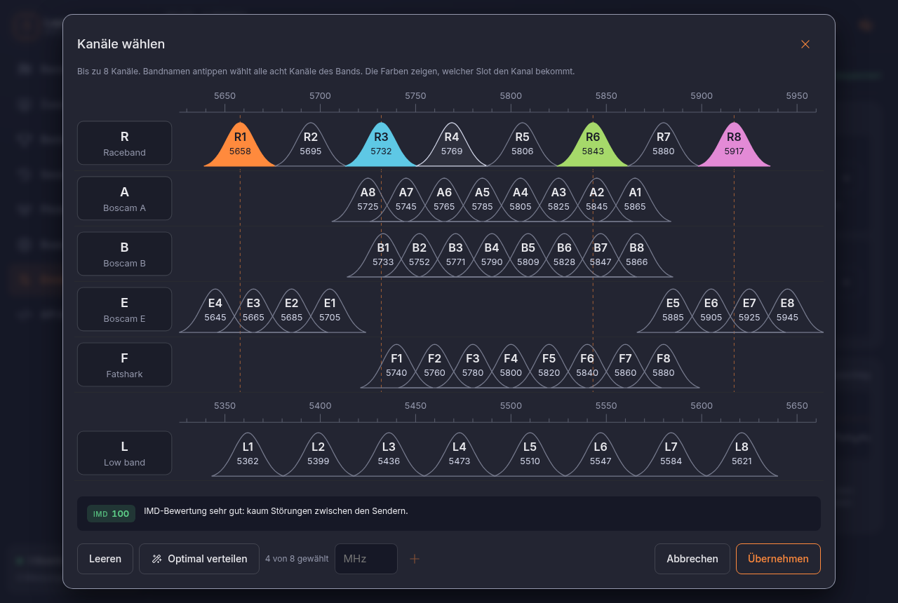Deselect green channel R6 5843
The height and width of the screenshot is (603, 898).
[593, 144]
